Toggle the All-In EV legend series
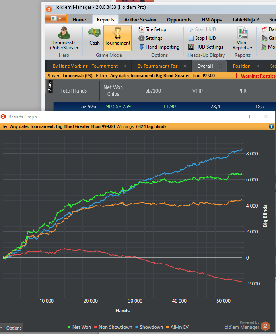Image resolution: width=276 pixels, height=334 pixels. click(x=177, y=327)
